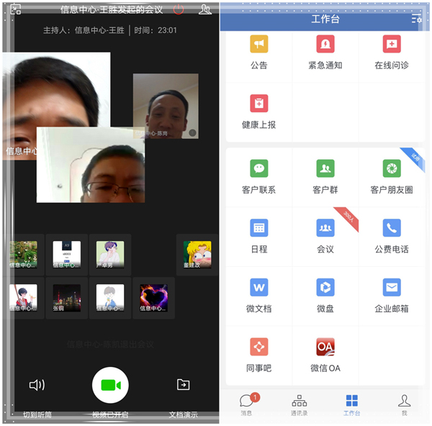Open the 日程 calendar app
The width and height of the screenshot is (432, 426).
click(x=258, y=236)
